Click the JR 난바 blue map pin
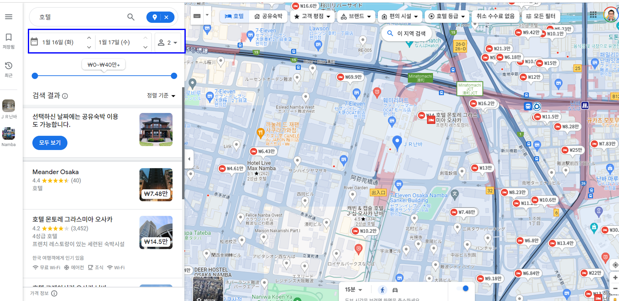This screenshot has height=301, width=619. point(397,143)
